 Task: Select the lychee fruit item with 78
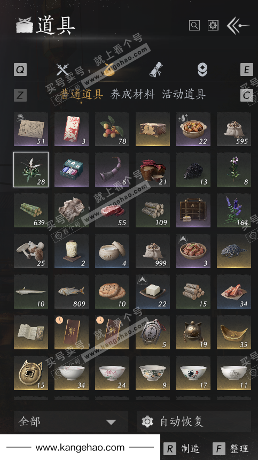coord(112,129)
